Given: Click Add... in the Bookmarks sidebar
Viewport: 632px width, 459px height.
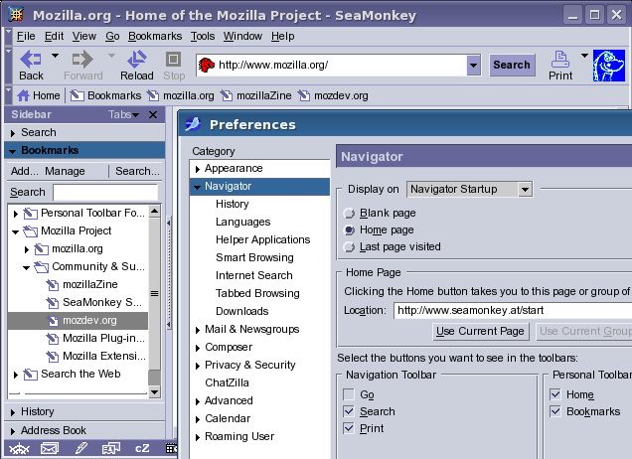Looking at the screenshot, I should coord(25,171).
